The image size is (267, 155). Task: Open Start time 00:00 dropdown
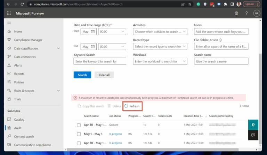tap(112, 32)
